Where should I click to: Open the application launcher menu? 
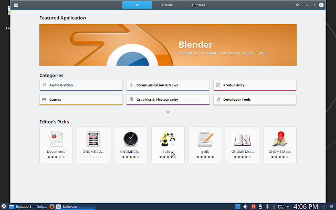(4, 206)
